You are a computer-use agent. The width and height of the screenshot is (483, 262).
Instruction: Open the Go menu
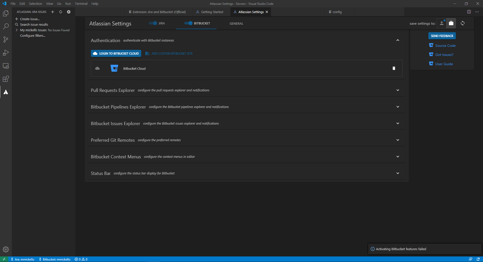click(59, 4)
